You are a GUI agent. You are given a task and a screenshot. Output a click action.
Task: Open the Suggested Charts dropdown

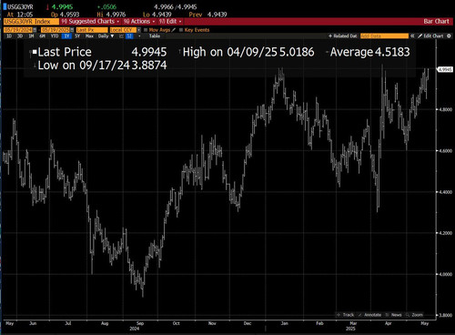pyautogui.click(x=90, y=21)
